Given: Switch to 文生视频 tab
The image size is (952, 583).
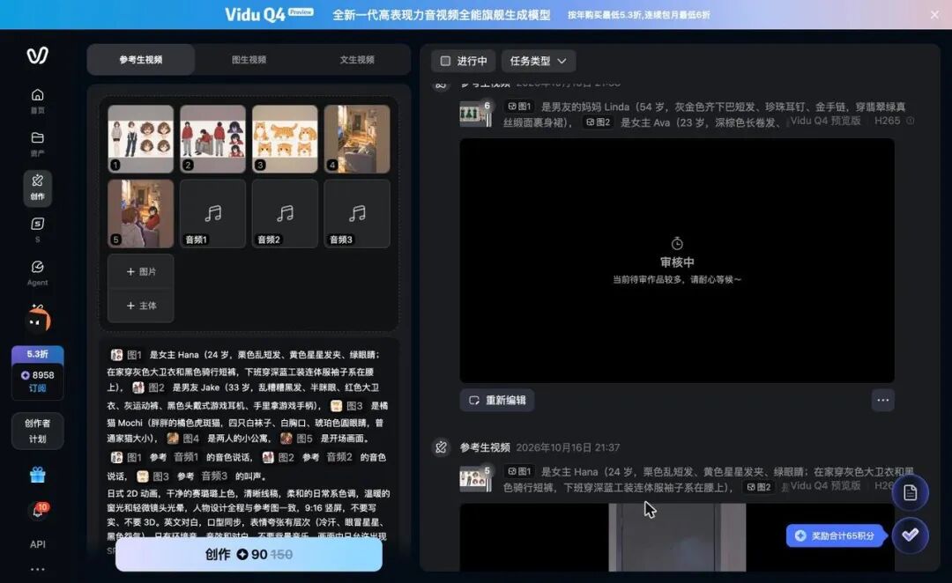Looking at the screenshot, I should coord(357,60).
